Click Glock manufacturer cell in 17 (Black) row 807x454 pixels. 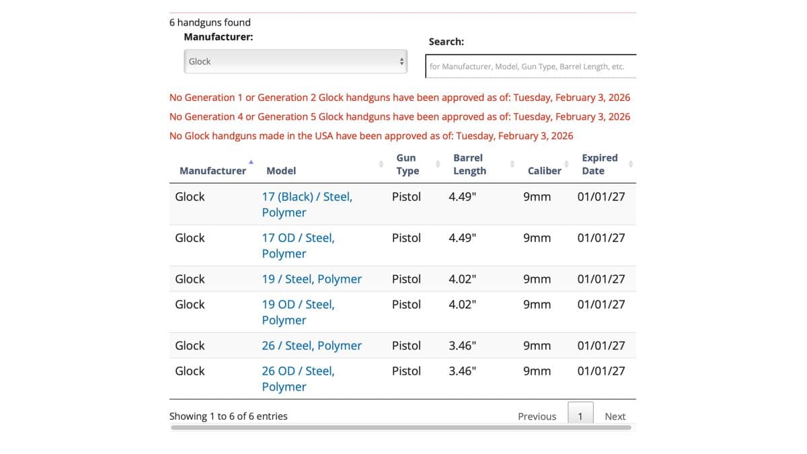(x=190, y=197)
